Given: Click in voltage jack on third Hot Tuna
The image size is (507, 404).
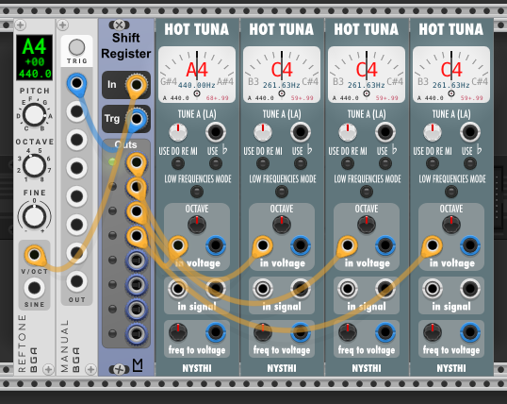Looking at the screenshot, I should click(348, 245).
